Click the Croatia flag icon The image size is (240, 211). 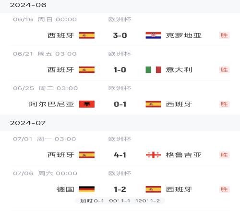[x=153, y=35]
